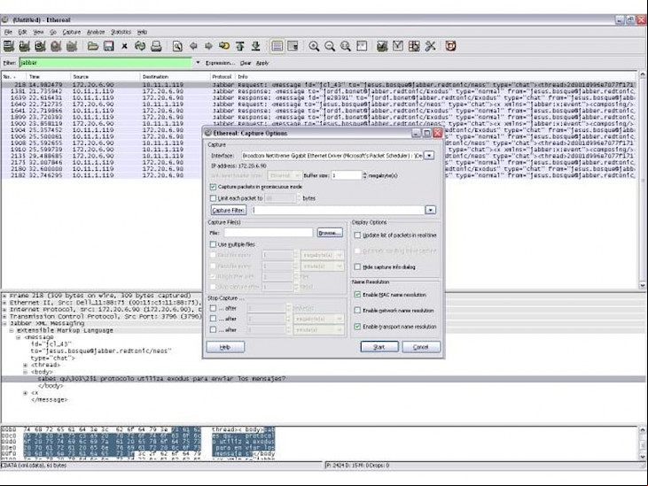Click the Reload capture file icon

coord(140,46)
